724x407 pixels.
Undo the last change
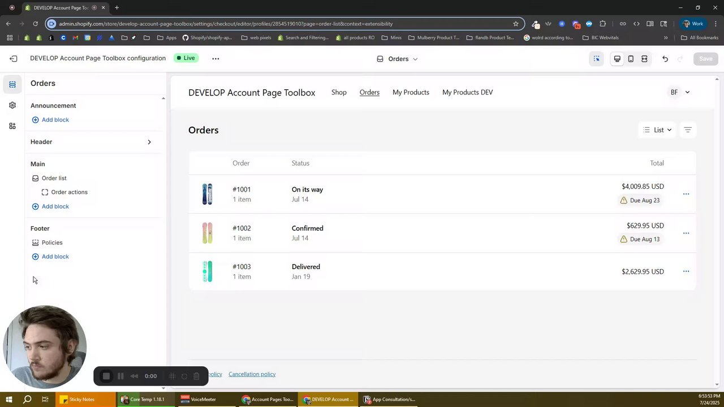pyautogui.click(x=665, y=59)
